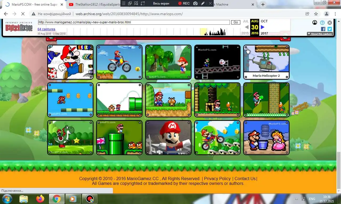This screenshot has height=204, width=341.
Task: Go to previous capture with left arrow
Action: pyautogui.click(x=247, y=27)
